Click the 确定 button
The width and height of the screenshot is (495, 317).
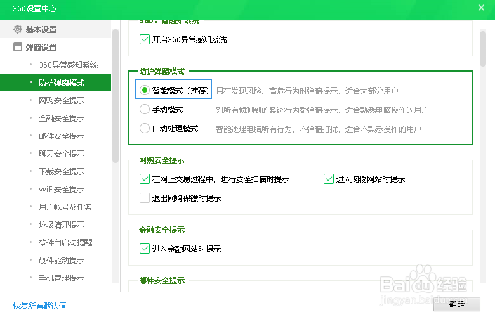457,304
